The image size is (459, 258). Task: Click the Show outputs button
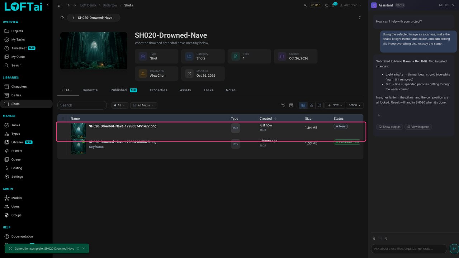point(389,127)
